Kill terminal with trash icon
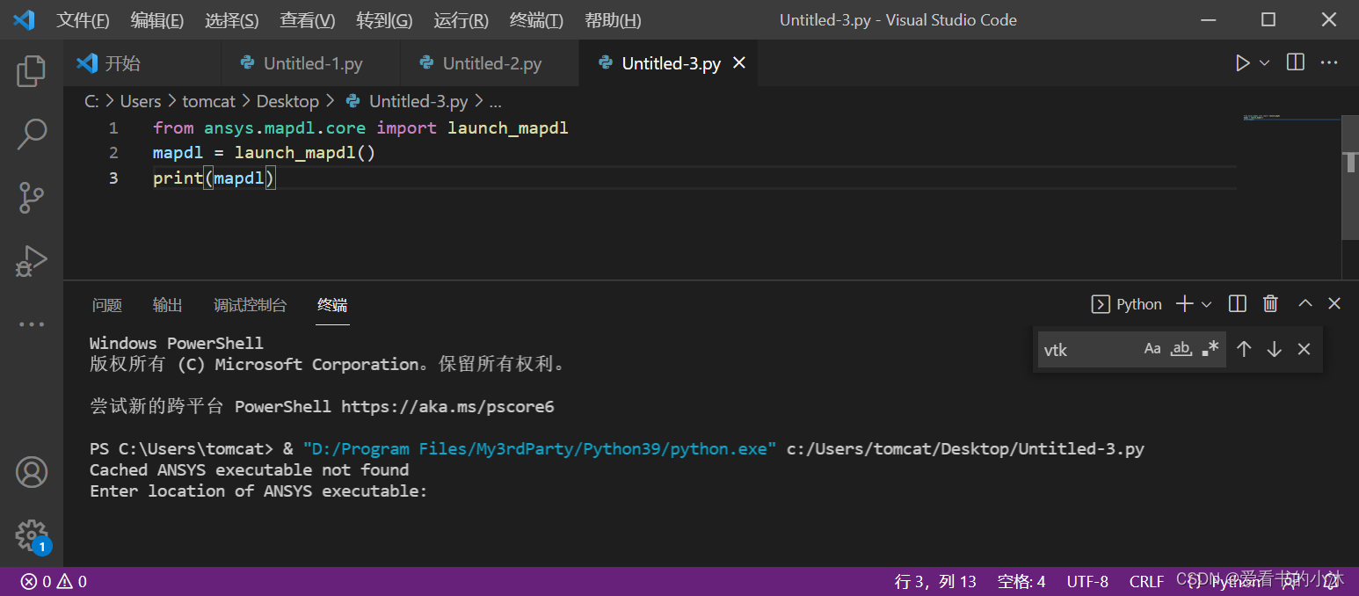Viewport: 1359px width, 596px height. coord(1270,304)
